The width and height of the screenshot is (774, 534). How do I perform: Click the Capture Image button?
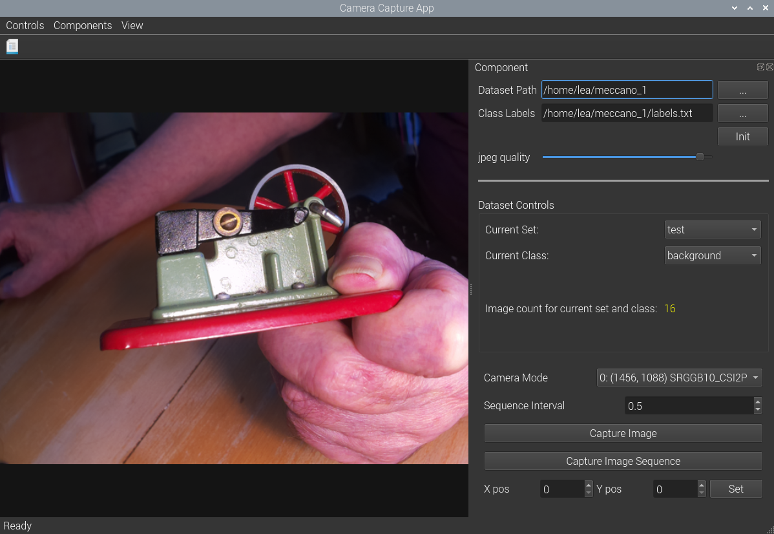click(x=623, y=433)
